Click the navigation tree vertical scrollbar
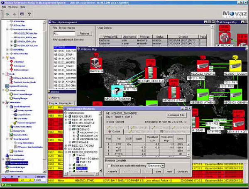The height and width of the screenshot is (189, 249). click(44, 96)
